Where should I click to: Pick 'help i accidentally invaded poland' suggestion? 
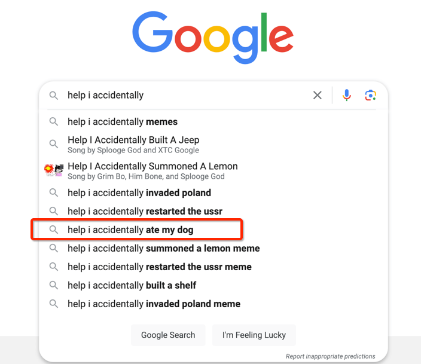213,192
